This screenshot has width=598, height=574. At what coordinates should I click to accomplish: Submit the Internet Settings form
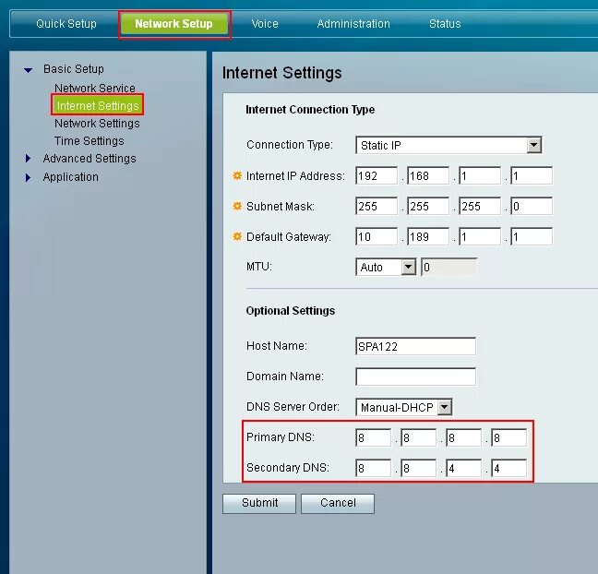click(259, 504)
